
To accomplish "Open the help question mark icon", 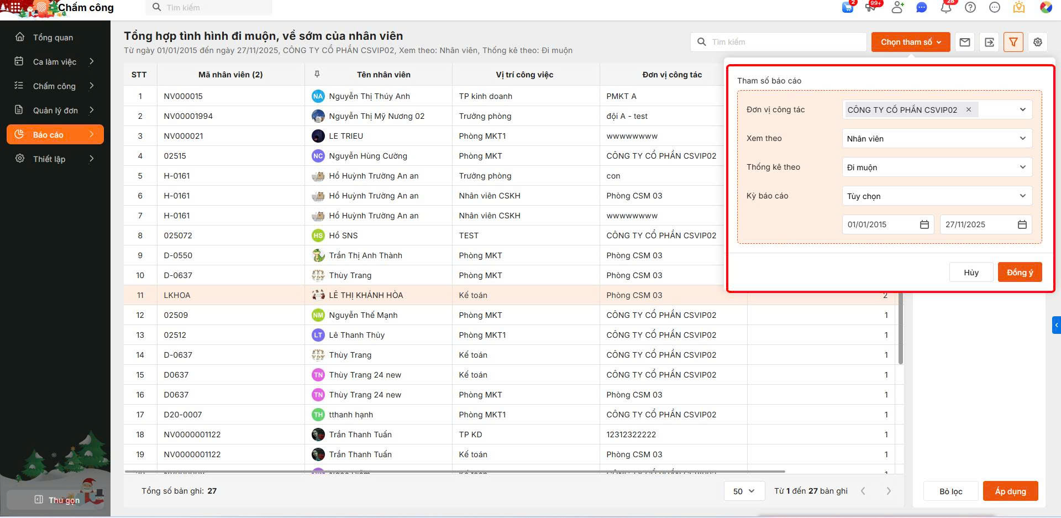I will pyautogui.click(x=970, y=8).
